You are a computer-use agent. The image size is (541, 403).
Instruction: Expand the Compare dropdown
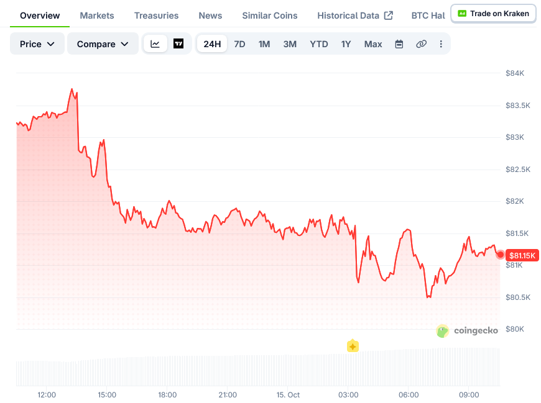click(x=103, y=43)
